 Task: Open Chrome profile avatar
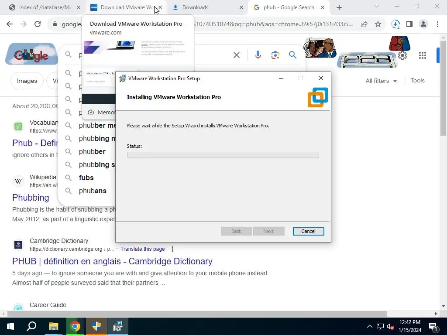pos(423,24)
